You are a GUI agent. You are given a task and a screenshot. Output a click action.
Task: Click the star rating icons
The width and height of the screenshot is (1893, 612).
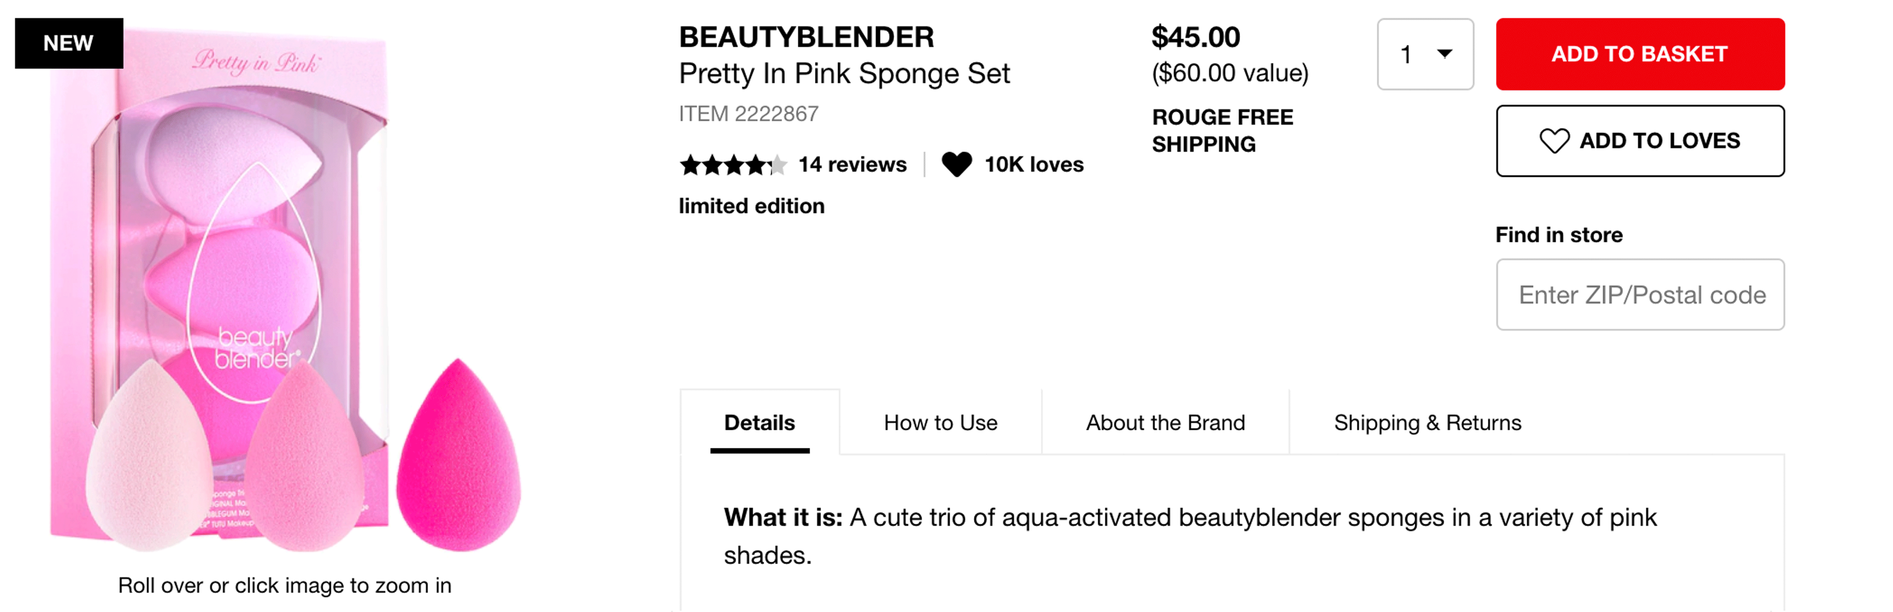tap(732, 165)
